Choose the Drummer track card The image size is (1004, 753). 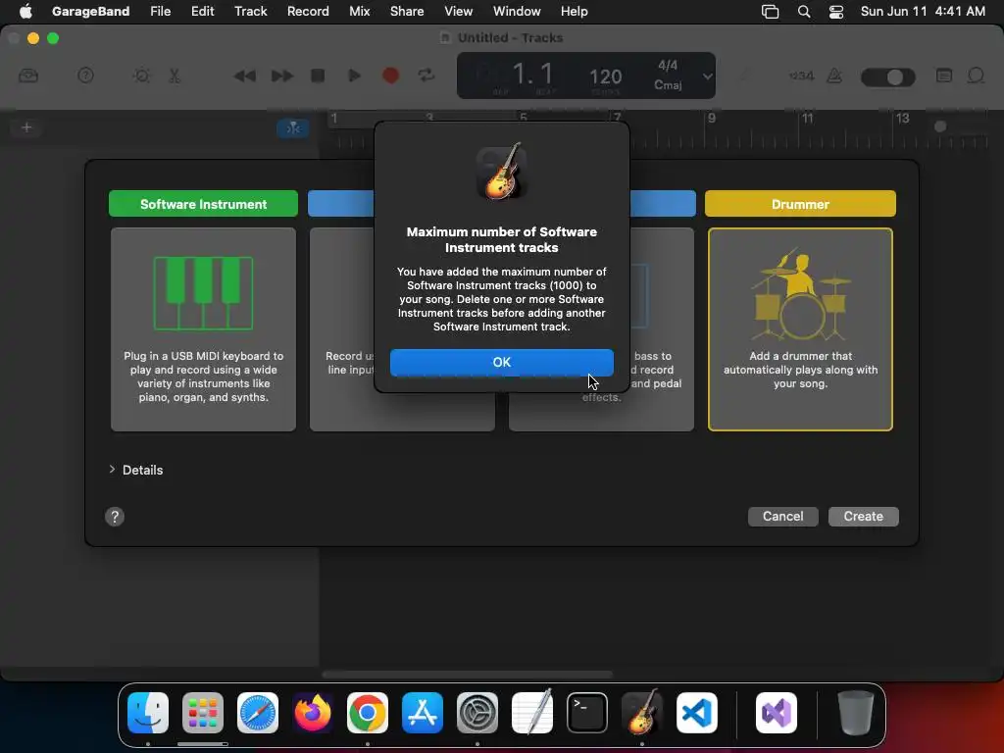tap(800, 329)
